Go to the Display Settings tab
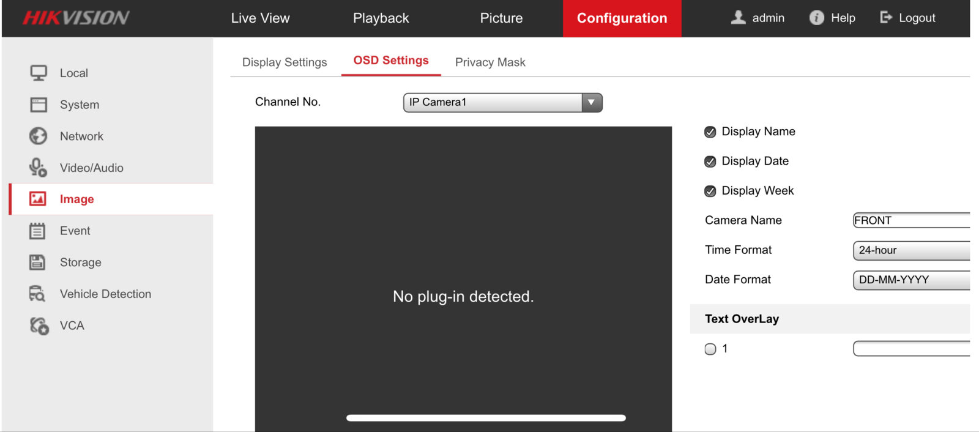The width and height of the screenshot is (979, 432). pos(285,62)
